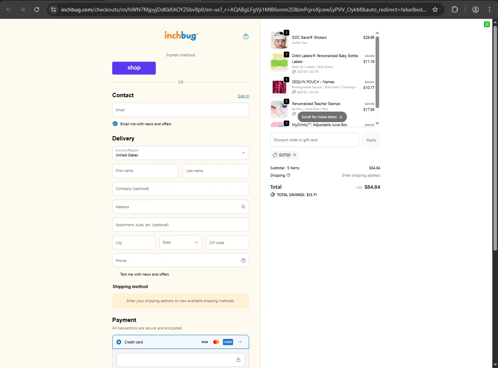
Task: Click the green extension indicator square
Action: pos(487,24)
